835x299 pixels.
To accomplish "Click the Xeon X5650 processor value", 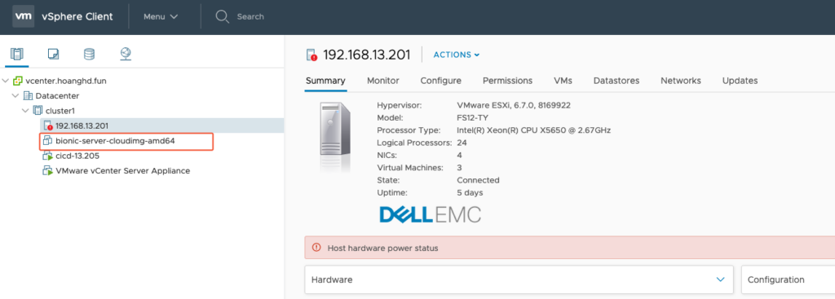I will click(533, 130).
